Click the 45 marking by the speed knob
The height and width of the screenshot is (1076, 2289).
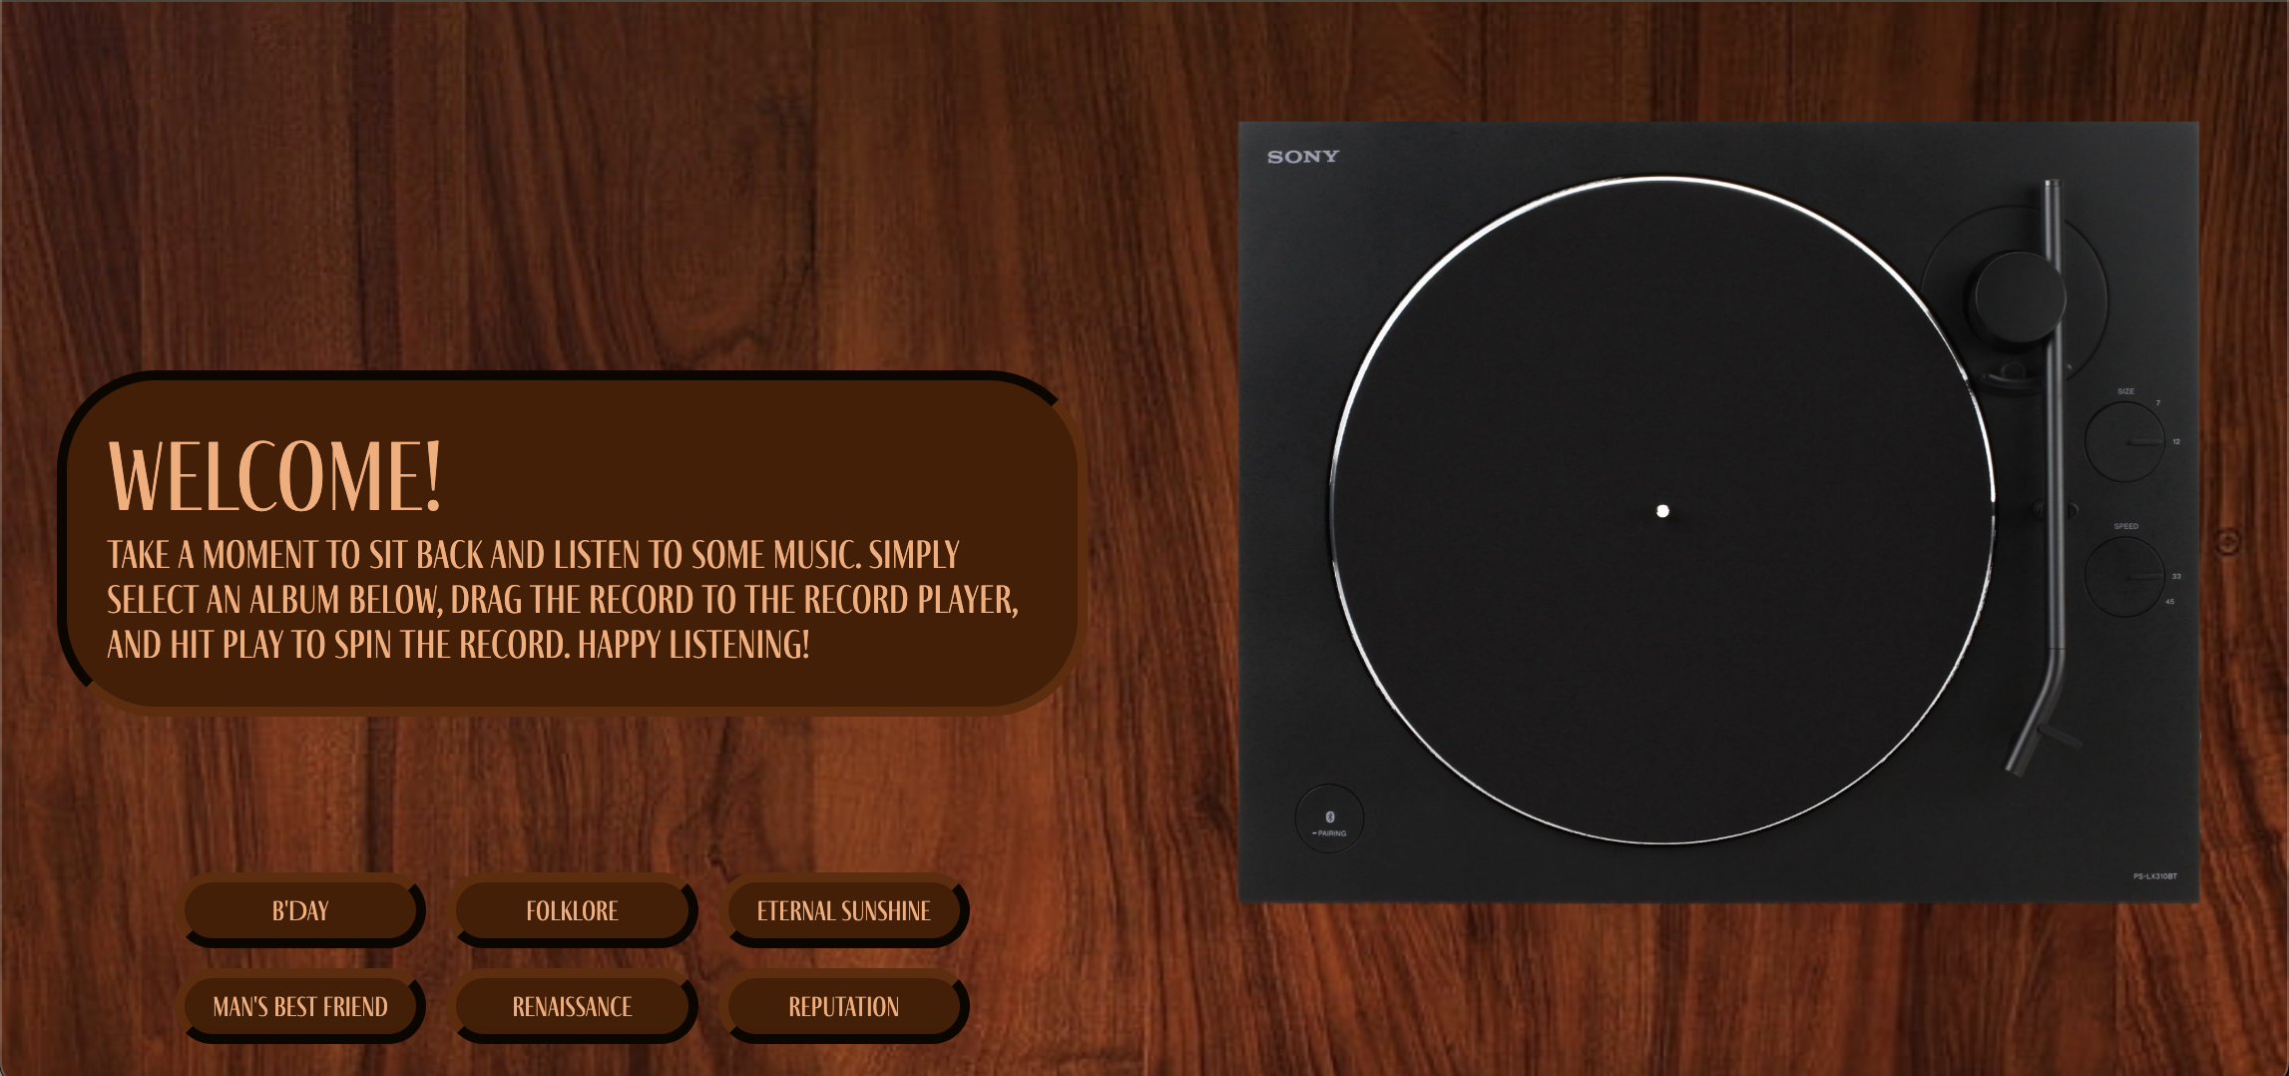(2169, 602)
